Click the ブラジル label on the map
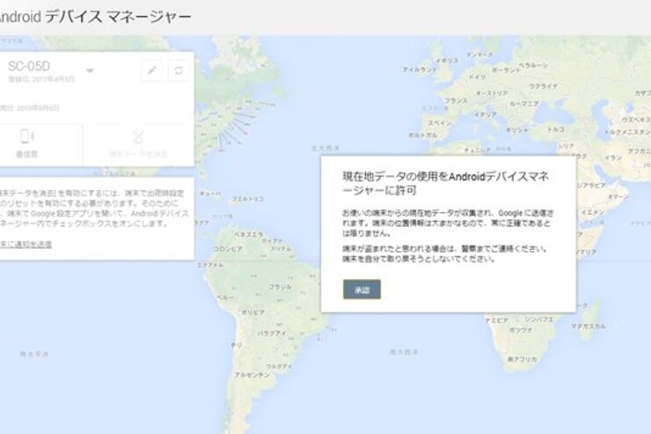 pyautogui.click(x=281, y=287)
